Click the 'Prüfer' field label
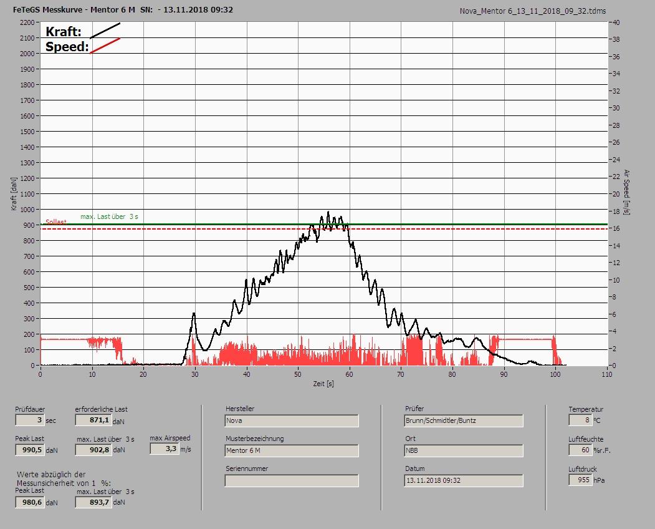This screenshot has height=529, width=655. click(414, 409)
